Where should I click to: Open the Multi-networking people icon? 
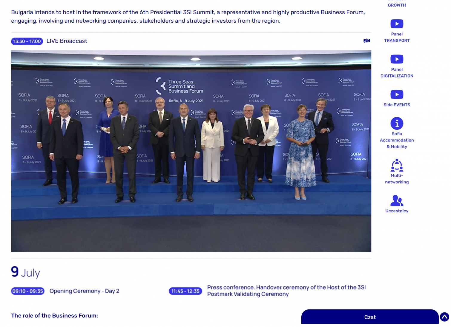coord(397,165)
